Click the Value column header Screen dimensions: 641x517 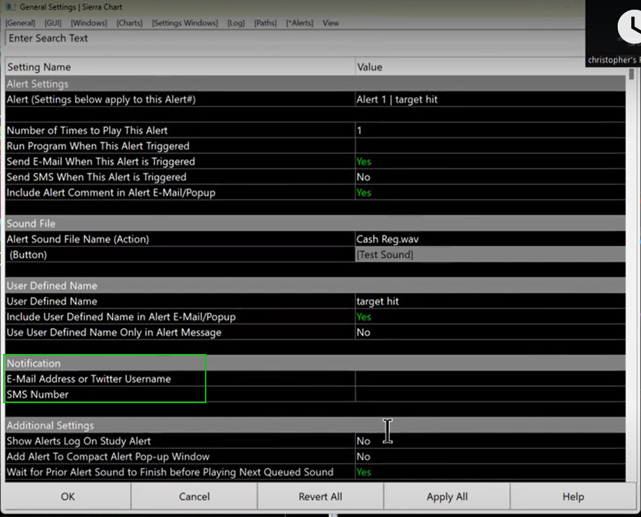(490, 67)
